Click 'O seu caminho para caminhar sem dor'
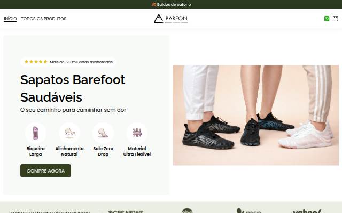342x213 pixels. [73, 110]
